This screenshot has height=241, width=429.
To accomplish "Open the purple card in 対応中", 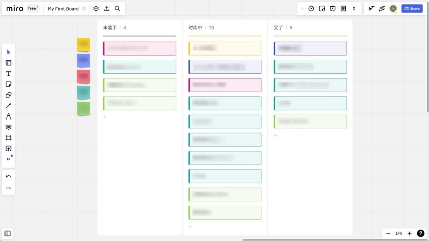I will (225, 67).
